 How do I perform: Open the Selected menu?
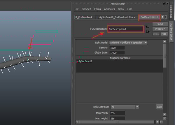pos(86,9)
